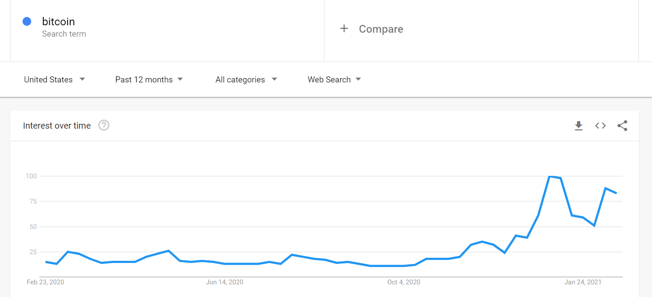Image resolution: width=652 pixels, height=297 pixels.
Task: Open the United States region dropdown
Action: point(55,79)
